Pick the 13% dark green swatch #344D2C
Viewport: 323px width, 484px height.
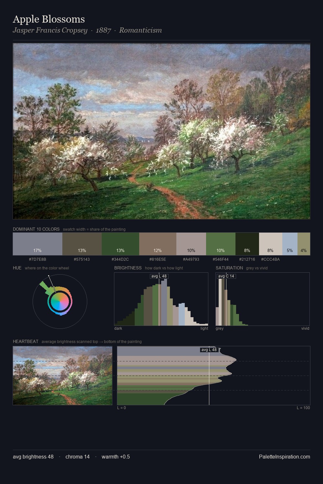pyautogui.click(x=120, y=244)
